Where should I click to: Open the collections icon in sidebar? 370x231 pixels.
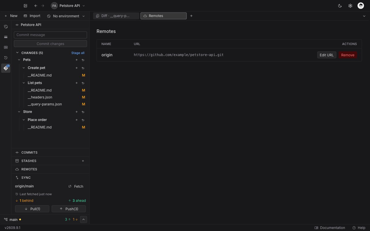pos(6,27)
